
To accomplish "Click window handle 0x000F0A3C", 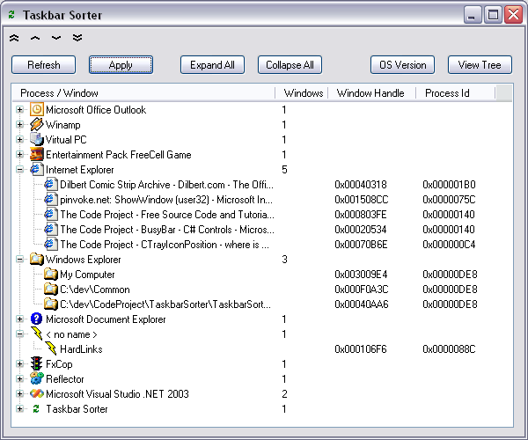I will click(x=362, y=290).
